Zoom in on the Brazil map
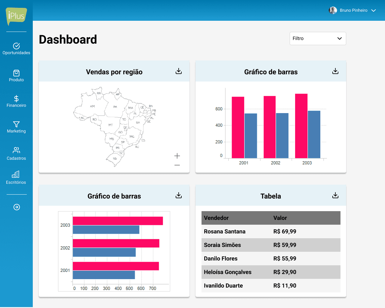Image resolution: width=385 pixels, height=308 pixels. pos(177,156)
